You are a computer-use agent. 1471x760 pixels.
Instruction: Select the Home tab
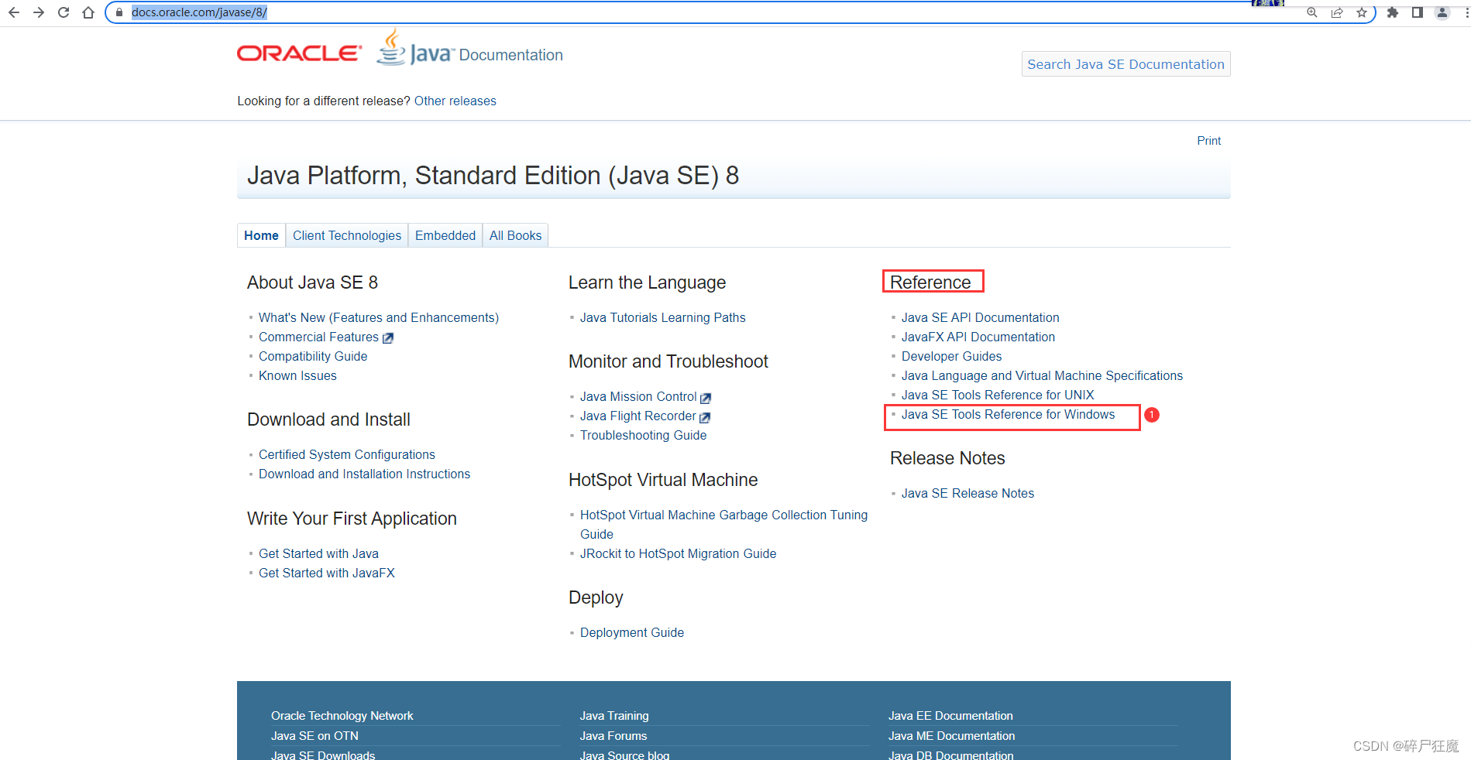(261, 235)
